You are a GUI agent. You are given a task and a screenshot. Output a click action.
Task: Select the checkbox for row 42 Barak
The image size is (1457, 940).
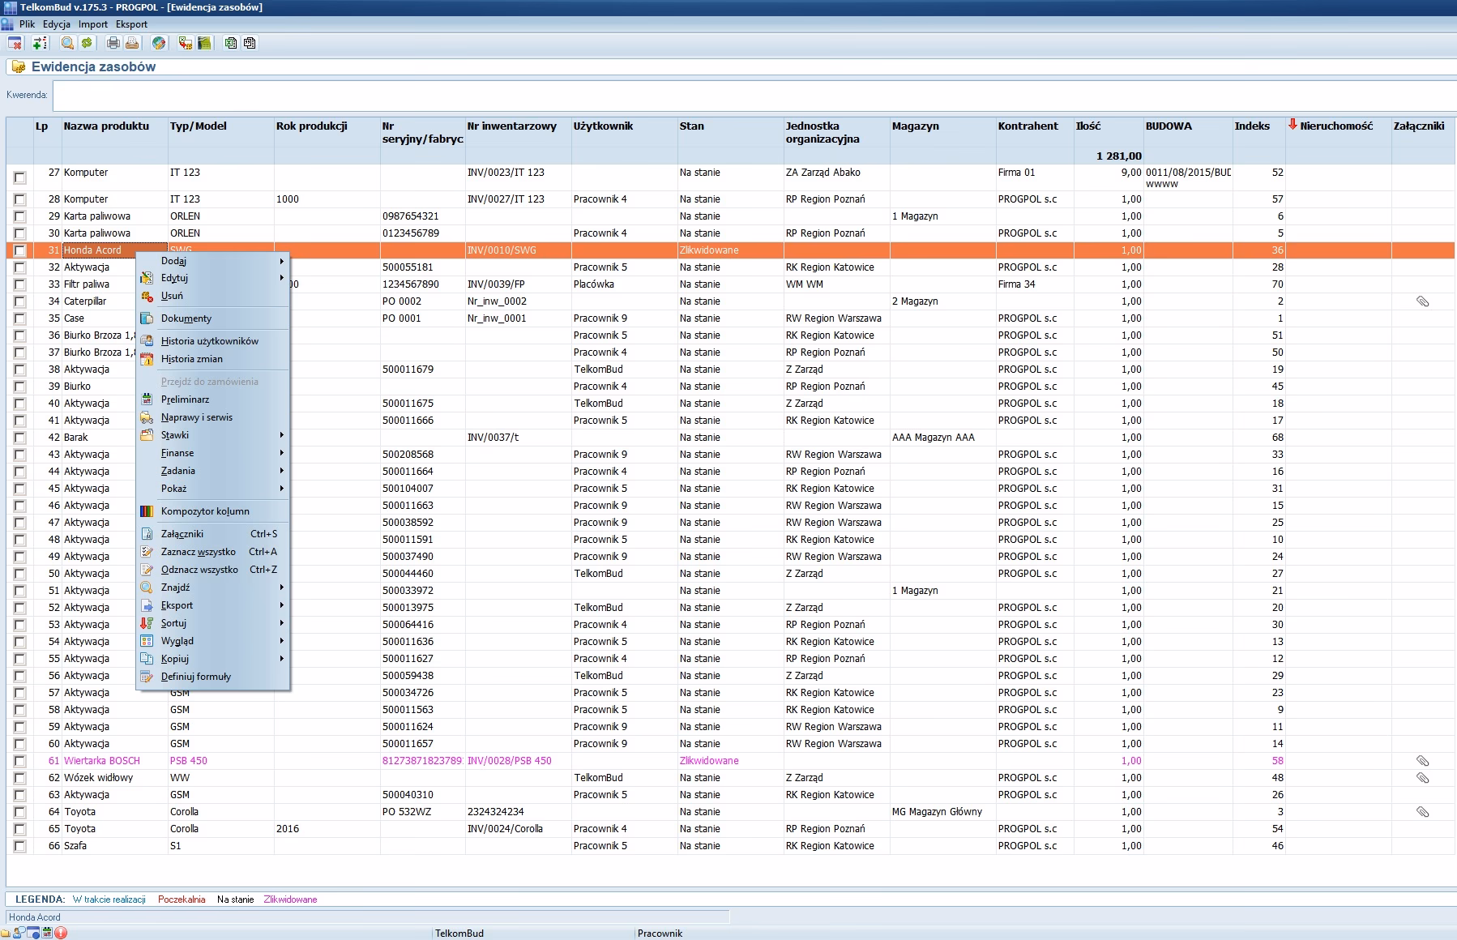pyautogui.click(x=19, y=438)
